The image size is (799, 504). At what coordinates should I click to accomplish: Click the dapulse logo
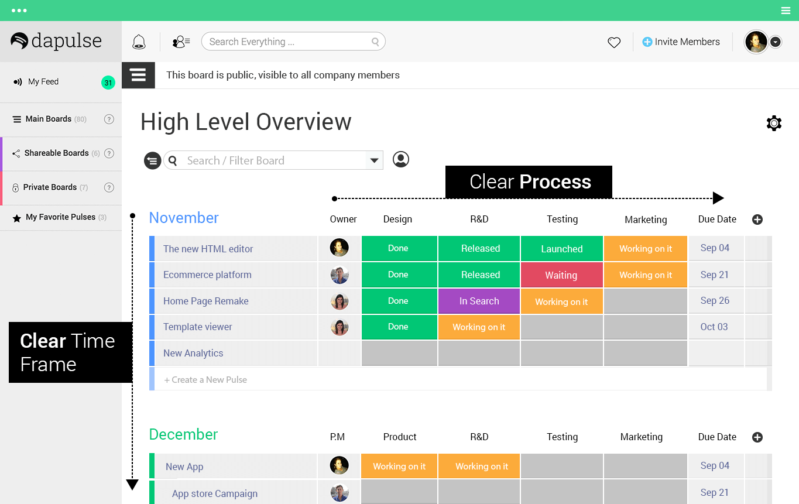pos(56,41)
